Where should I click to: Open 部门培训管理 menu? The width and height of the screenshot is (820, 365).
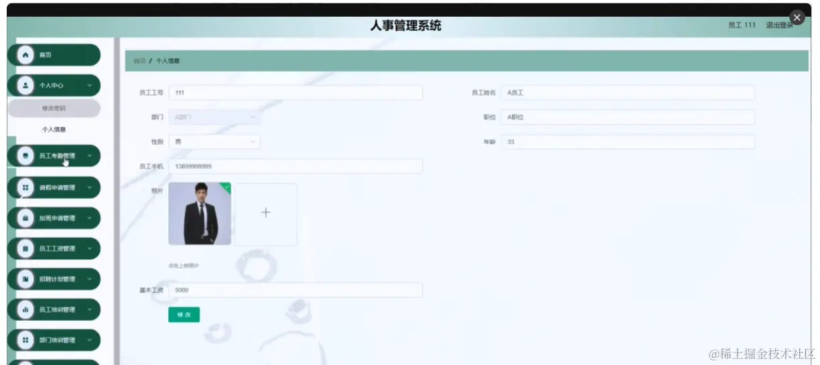(54, 340)
